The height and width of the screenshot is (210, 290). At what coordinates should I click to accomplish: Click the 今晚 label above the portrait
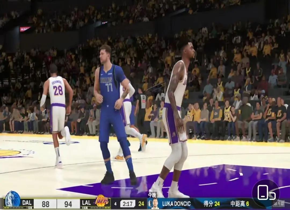pos(152,195)
